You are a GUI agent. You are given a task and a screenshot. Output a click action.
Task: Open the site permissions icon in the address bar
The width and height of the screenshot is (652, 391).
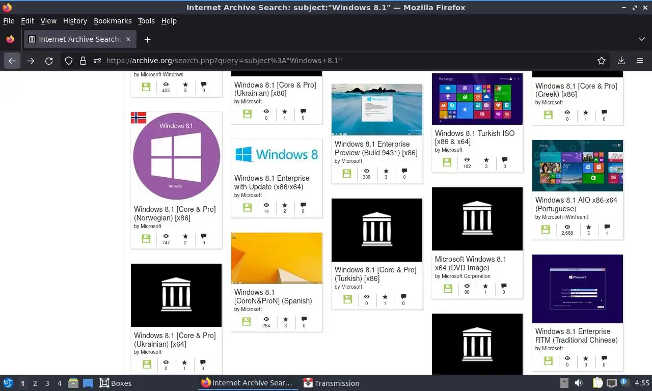coord(97,61)
